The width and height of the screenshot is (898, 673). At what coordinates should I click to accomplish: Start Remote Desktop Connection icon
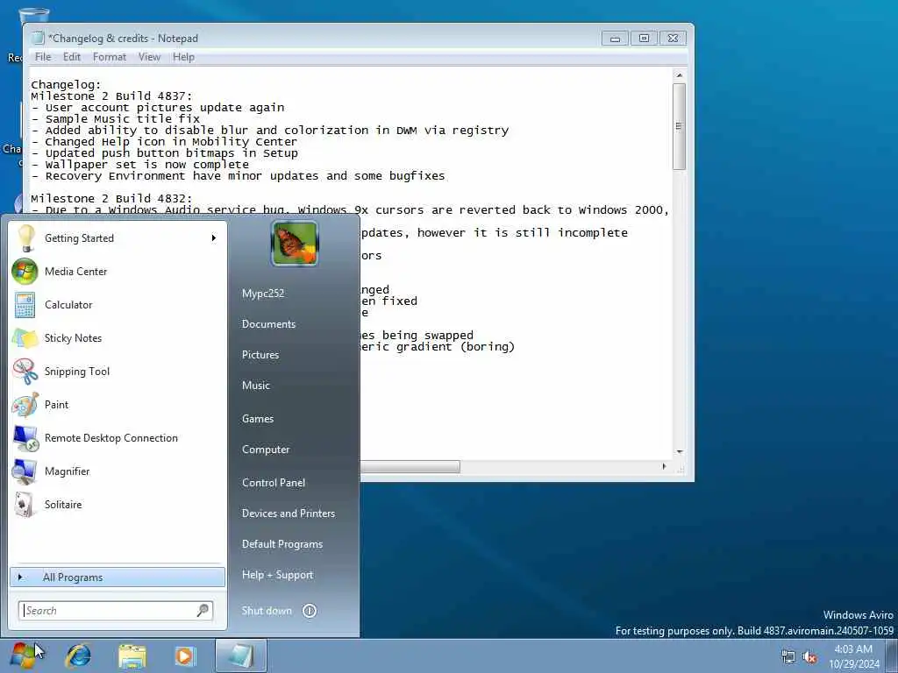(x=25, y=438)
